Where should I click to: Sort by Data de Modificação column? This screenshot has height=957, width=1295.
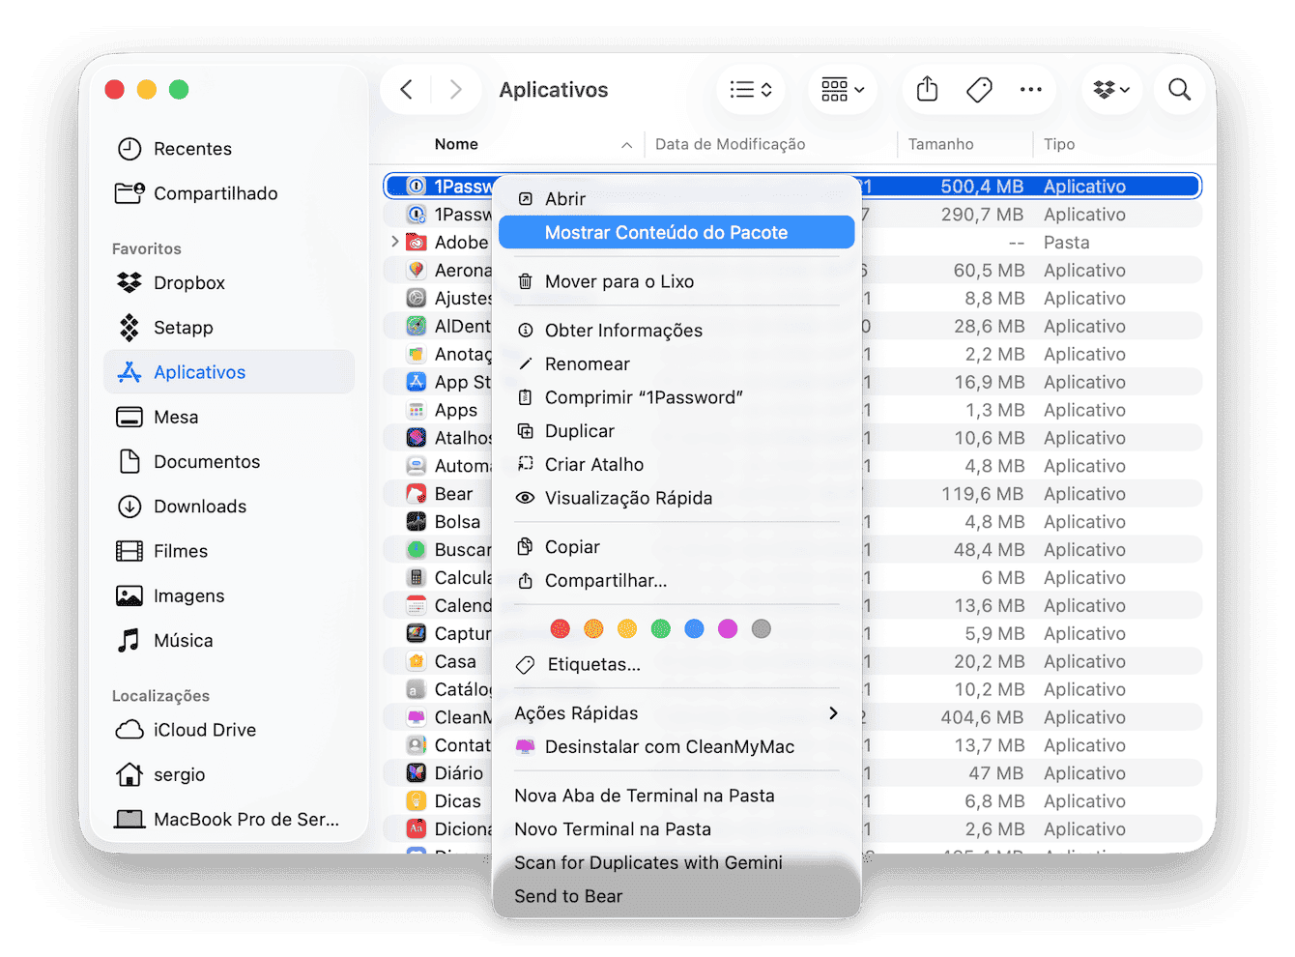pos(731,144)
